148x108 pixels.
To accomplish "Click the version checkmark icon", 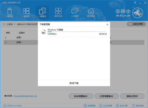I will click(x=5, y=106).
